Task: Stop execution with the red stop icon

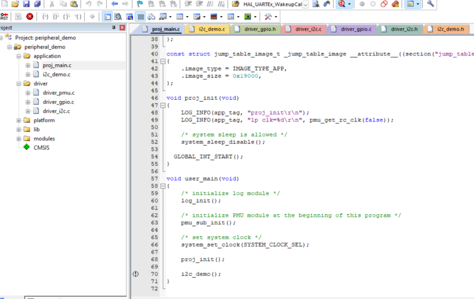Action: pos(30,16)
